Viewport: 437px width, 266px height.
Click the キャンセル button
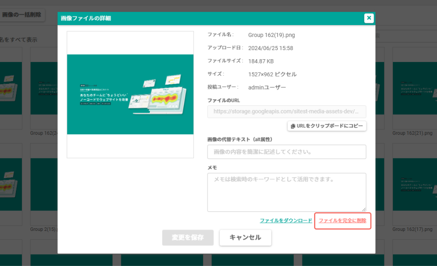tap(245, 238)
